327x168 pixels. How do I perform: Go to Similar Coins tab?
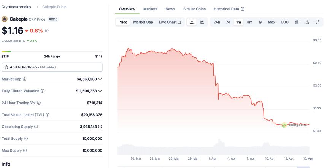coord(194,9)
